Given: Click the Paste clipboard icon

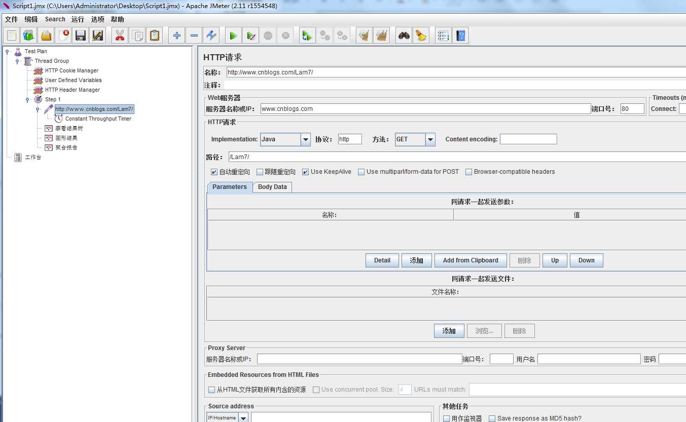Looking at the screenshot, I should click(x=154, y=35).
